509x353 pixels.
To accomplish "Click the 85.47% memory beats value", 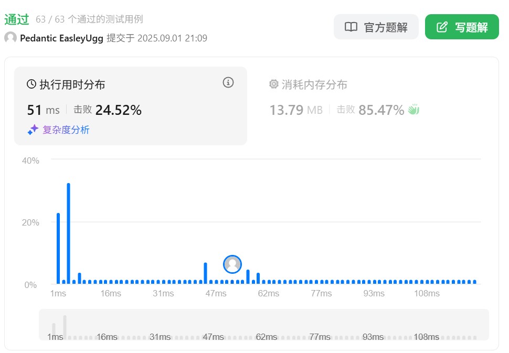I will pos(381,110).
